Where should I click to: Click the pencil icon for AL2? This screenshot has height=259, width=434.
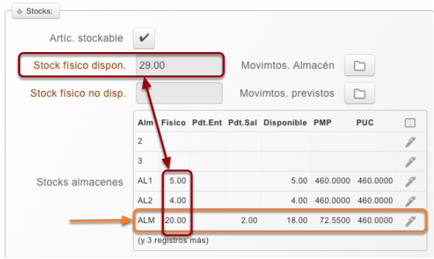[410, 201]
